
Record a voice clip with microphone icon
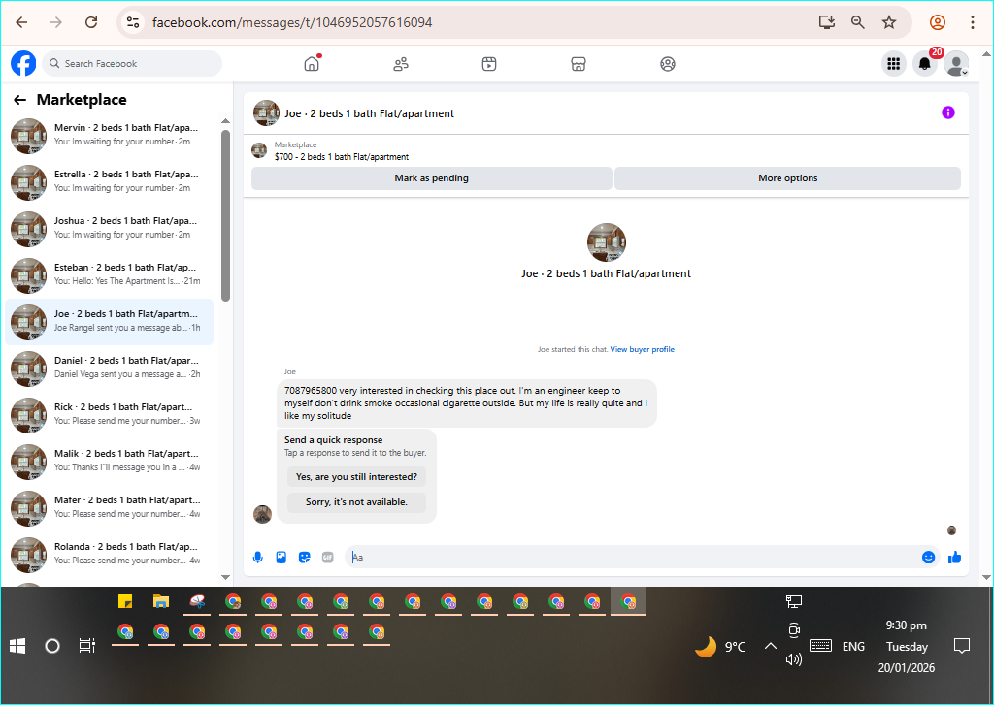coord(258,558)
